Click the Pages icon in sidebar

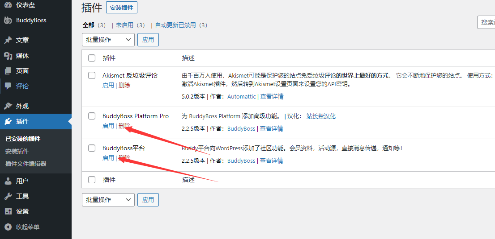pyautogui.click(x=8, y=71)
